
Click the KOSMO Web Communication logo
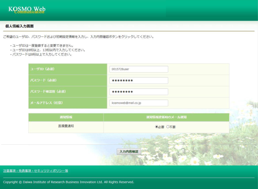[27, 10]
